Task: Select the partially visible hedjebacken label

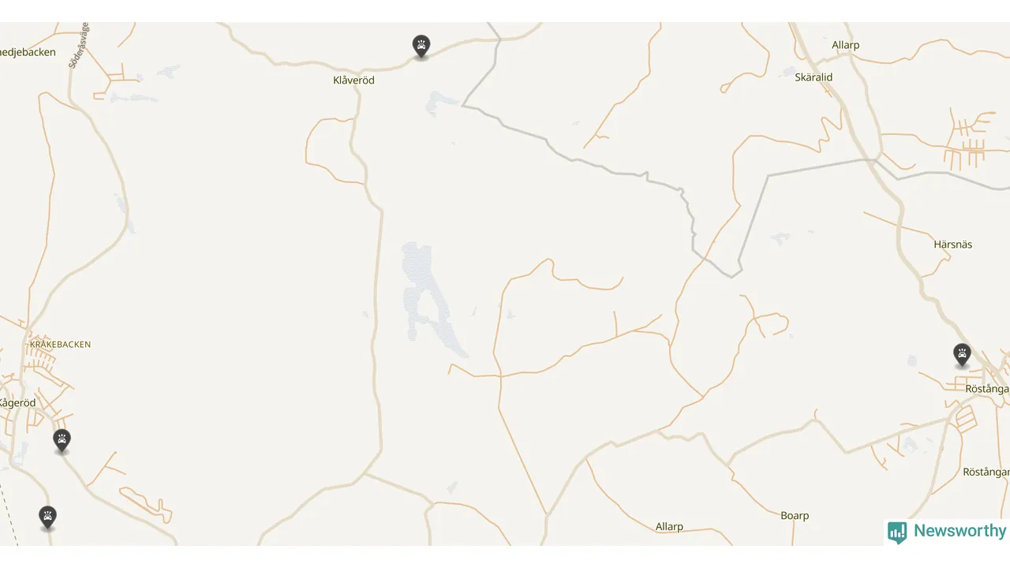Action: tap(28, 53)
